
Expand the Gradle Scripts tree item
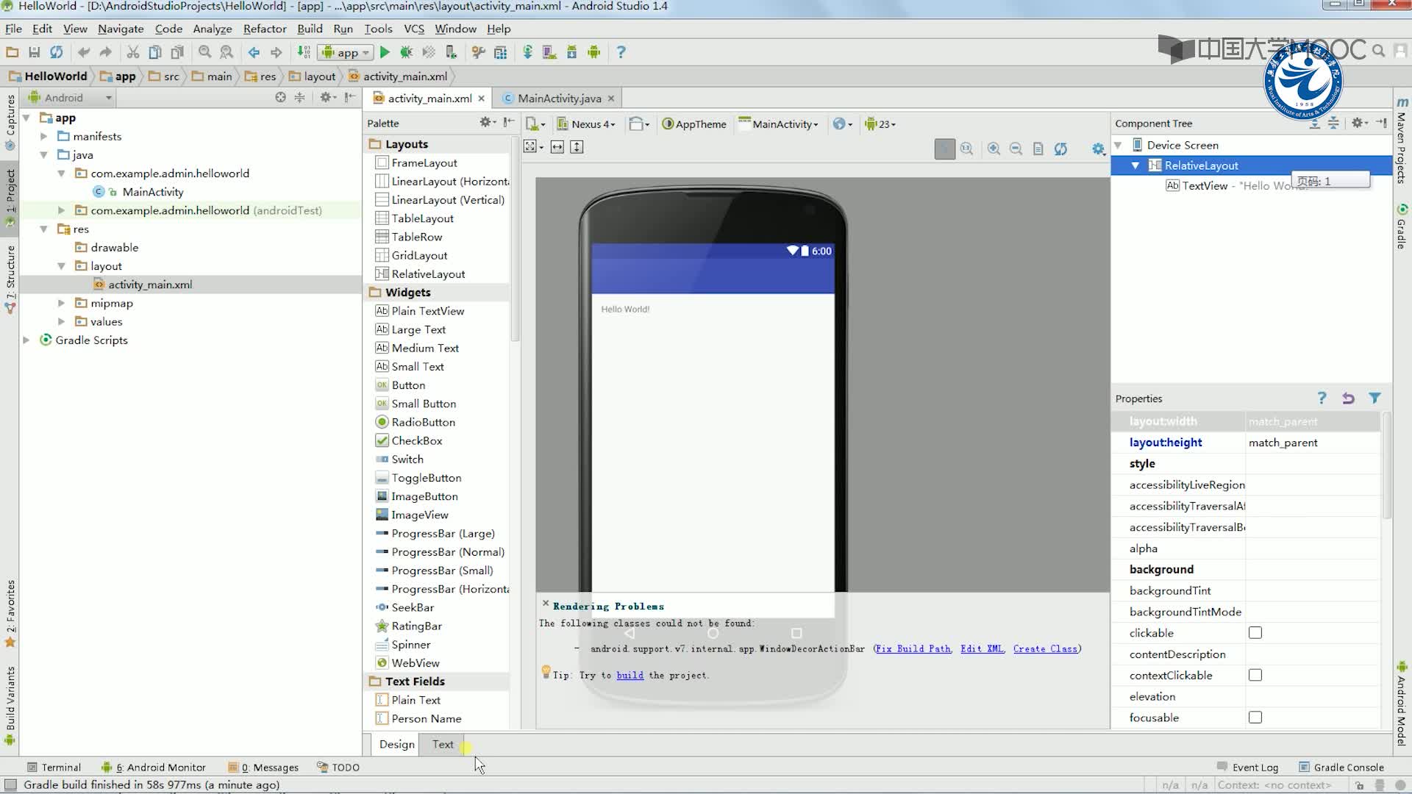pyautogui.click(x=25, y=340)
